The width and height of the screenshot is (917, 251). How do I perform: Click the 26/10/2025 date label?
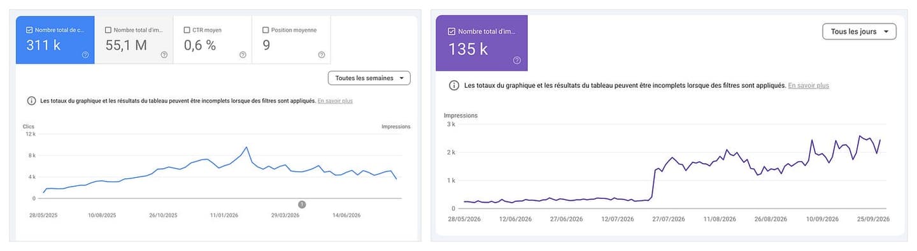pos(164,215)
